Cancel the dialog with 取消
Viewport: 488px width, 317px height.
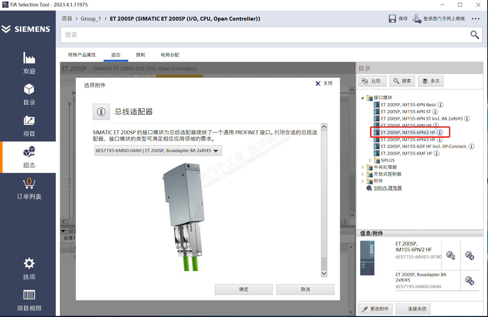pyautogui.click(x=305, y=289)
